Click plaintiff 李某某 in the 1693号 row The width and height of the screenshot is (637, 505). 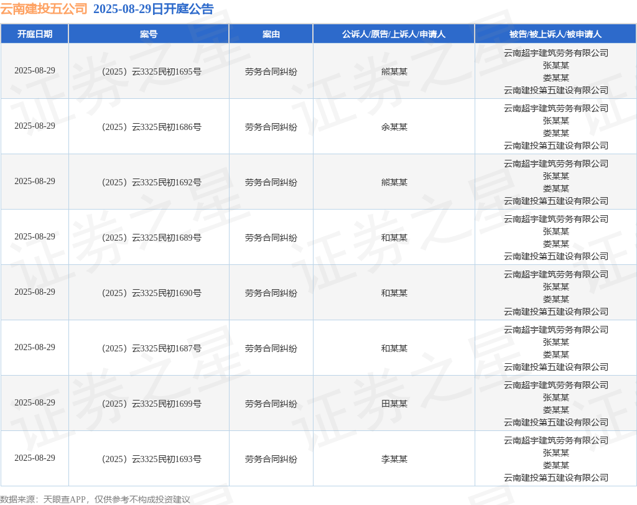pyautogui.click(x=394, y=459)
